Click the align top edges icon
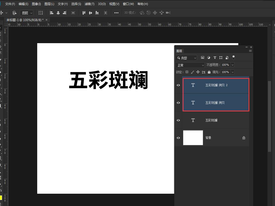Image resolution: width=275 pixels, height=206 pixels. (x=84, y=13)
